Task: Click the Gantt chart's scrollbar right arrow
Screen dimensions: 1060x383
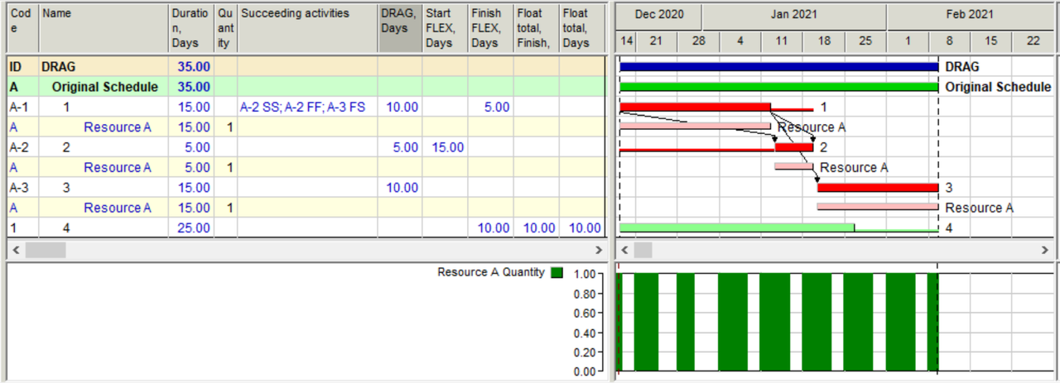Action: (1046, 249)
